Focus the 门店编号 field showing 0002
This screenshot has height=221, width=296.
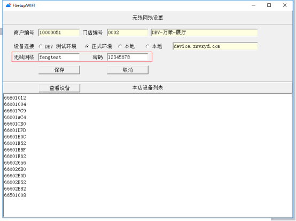click(x=127, y=32)
